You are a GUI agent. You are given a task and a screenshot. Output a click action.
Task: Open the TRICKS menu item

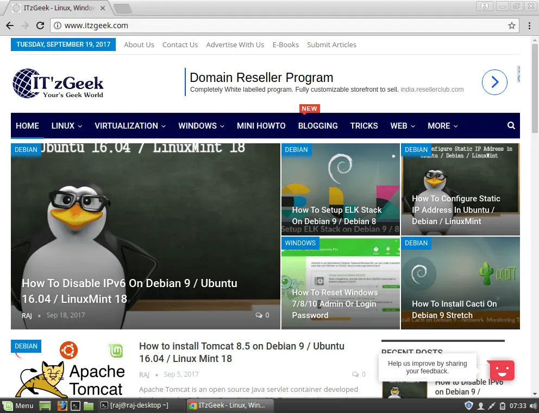pyautogui.click(x=364, y=126)
